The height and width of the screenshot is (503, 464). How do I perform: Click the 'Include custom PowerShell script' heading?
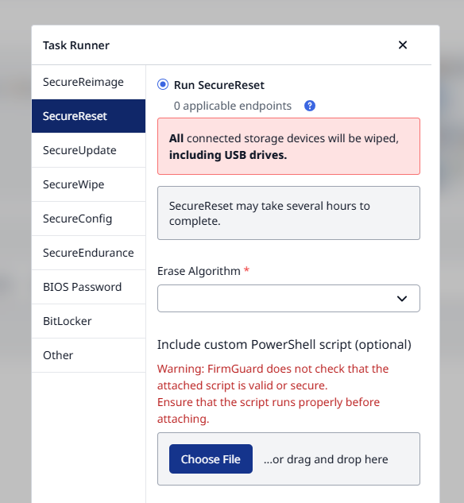point(284,345)
